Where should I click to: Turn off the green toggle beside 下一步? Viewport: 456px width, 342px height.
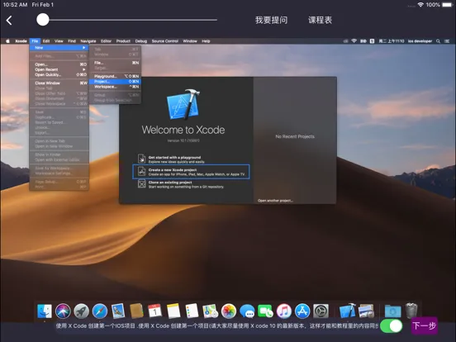(x=391, y=326)
